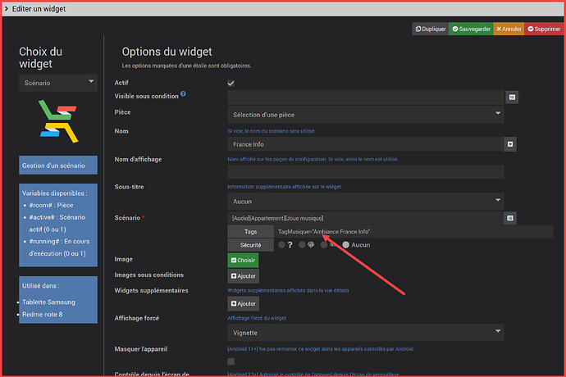Select the question mark security radio option
This screenshot has width=566, height=377.
pos(282,245)
